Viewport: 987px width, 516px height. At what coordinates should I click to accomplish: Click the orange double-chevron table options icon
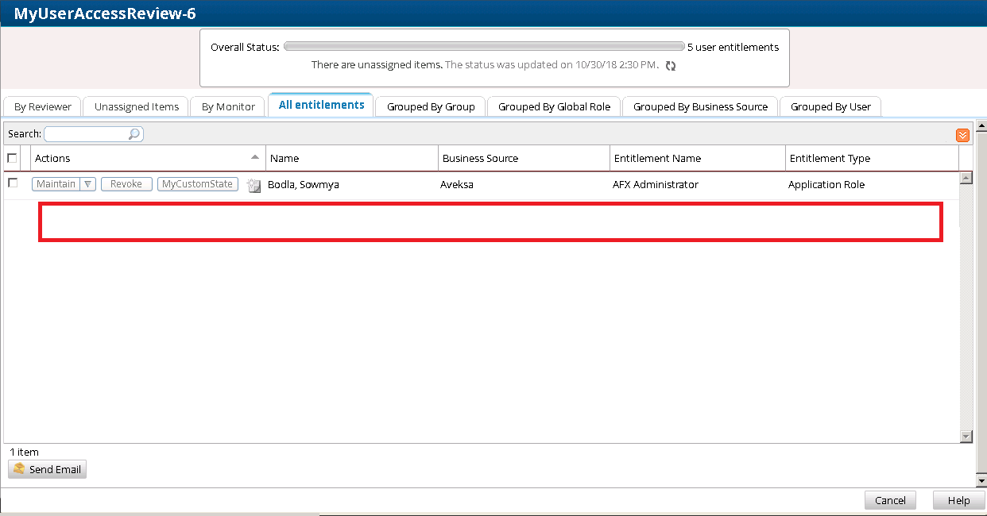(x=962, y=135)
